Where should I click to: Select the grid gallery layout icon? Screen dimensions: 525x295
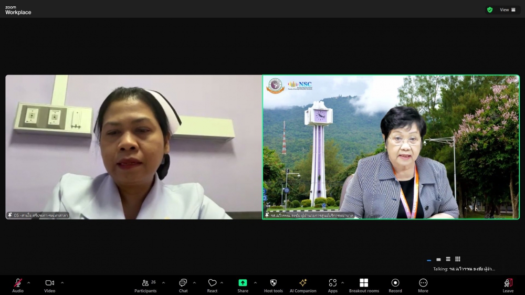click(x=458, y=259)
